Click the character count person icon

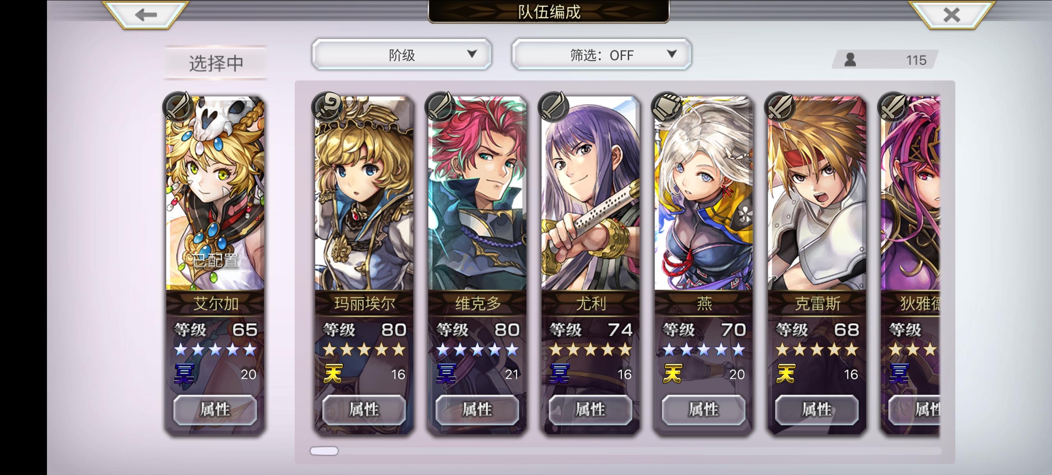coord(850,60)
